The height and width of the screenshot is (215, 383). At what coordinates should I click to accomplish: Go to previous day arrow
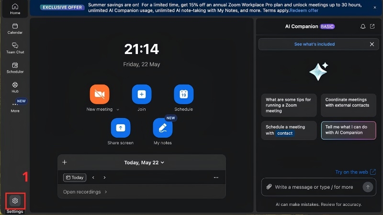pyautogui.click(x=93, y=177)
